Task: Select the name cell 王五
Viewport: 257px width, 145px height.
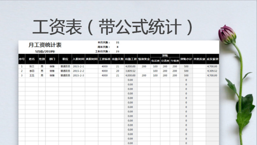Action: click(32, 75)
